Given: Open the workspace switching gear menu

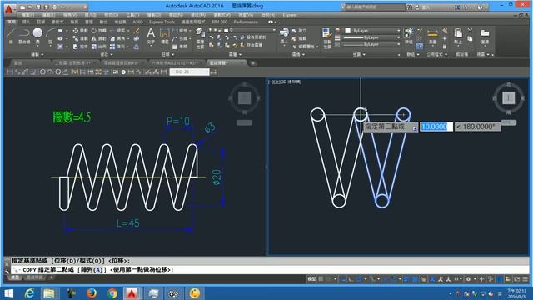Looking at the screenshot, I should 469,279.
